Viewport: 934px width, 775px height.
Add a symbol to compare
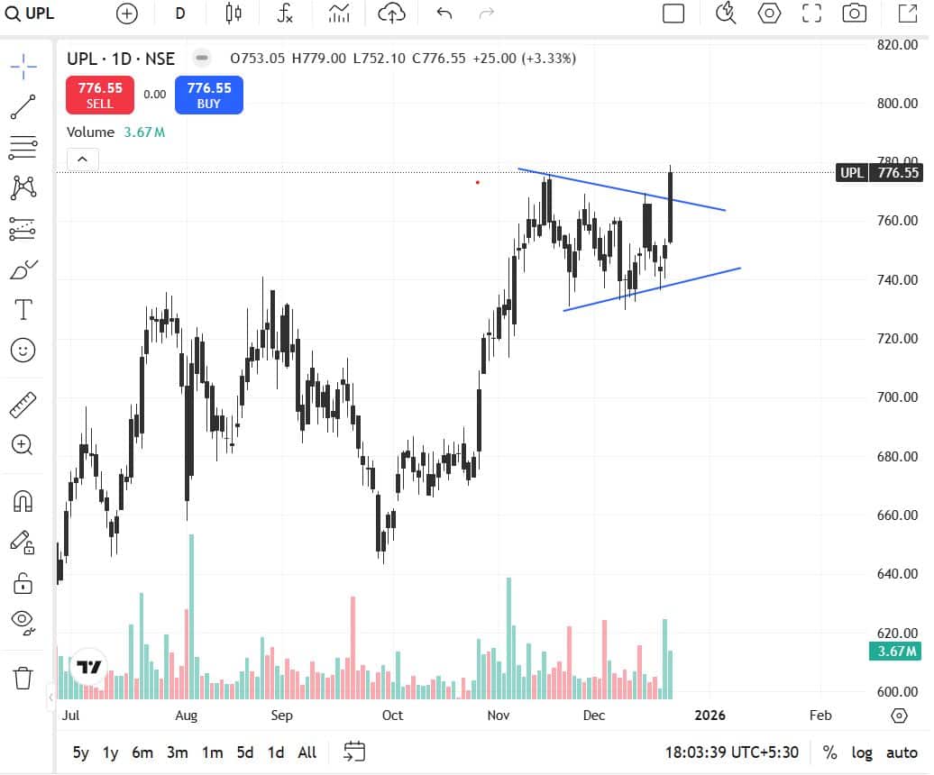[x=126, y=14]
